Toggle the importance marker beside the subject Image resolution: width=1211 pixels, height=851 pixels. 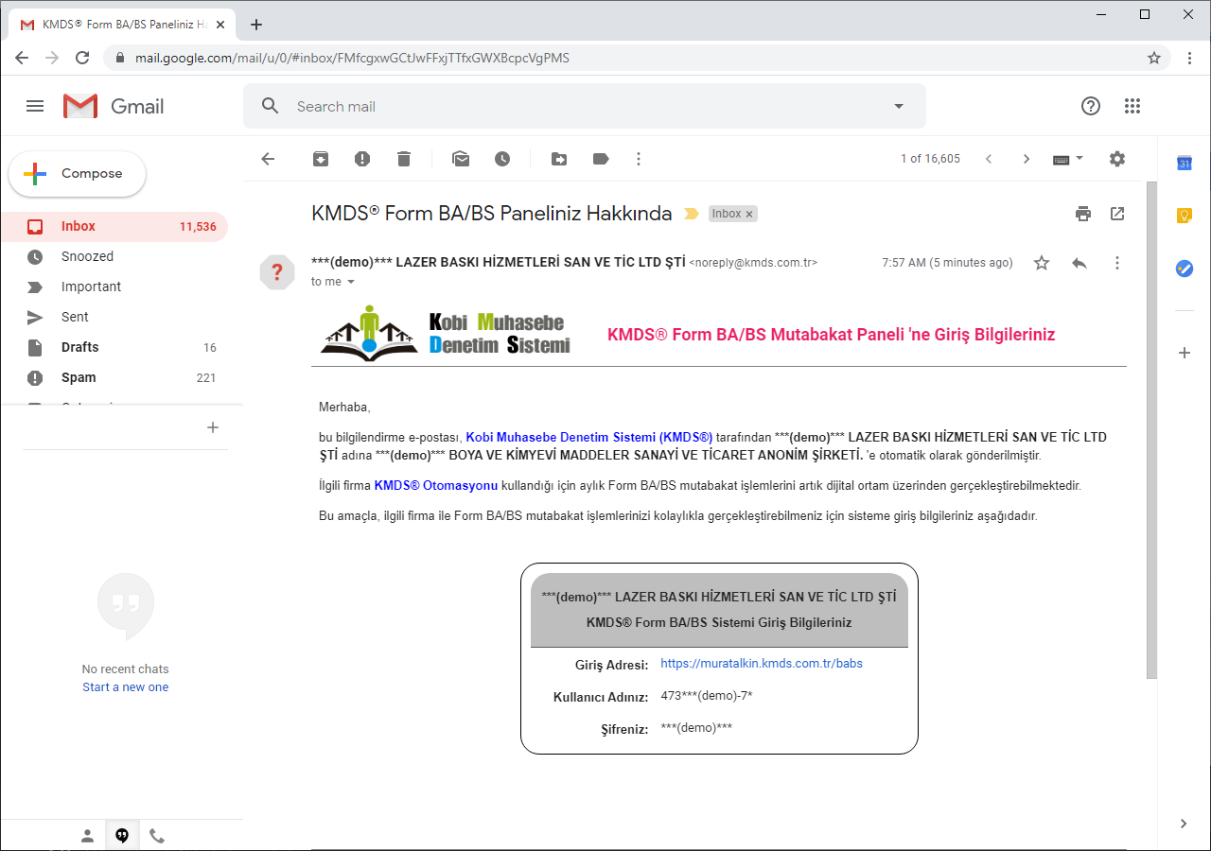(691, 214)
